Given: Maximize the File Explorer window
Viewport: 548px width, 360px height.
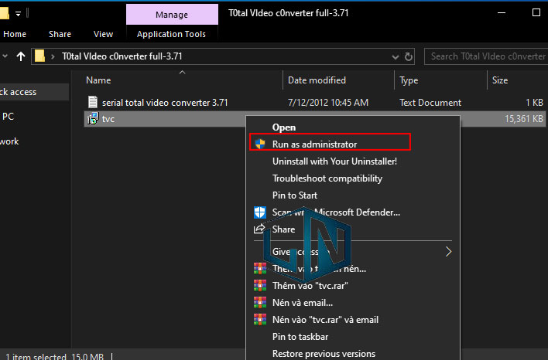Looking at the screenshot, I should [x=536, y=12].
